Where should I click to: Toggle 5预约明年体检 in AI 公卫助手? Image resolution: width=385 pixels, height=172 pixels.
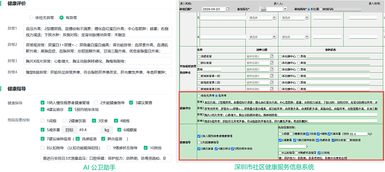pyautogui.click(x=70, y=110)
